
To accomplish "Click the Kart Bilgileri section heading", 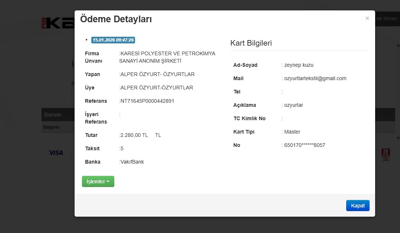I will (x=251, y=43).
